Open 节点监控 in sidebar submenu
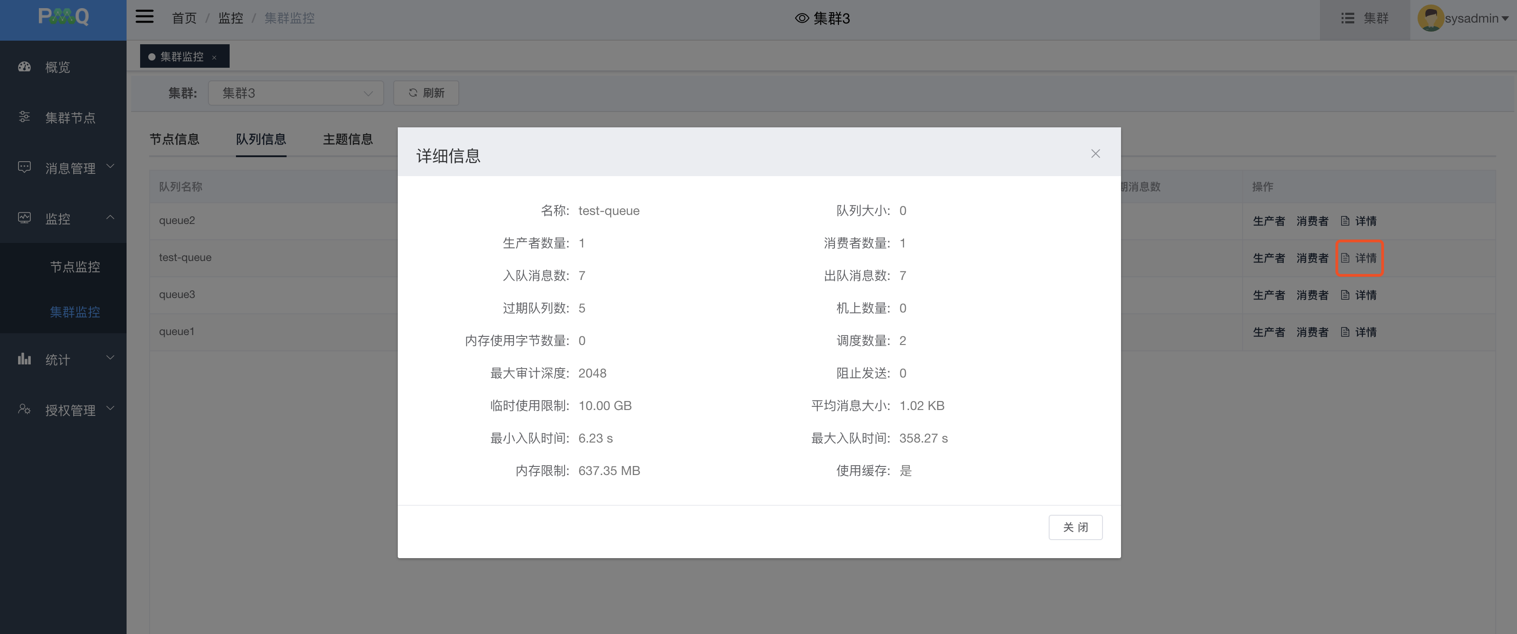Screen dimensions: 1517x634 (x=75, y=267)
